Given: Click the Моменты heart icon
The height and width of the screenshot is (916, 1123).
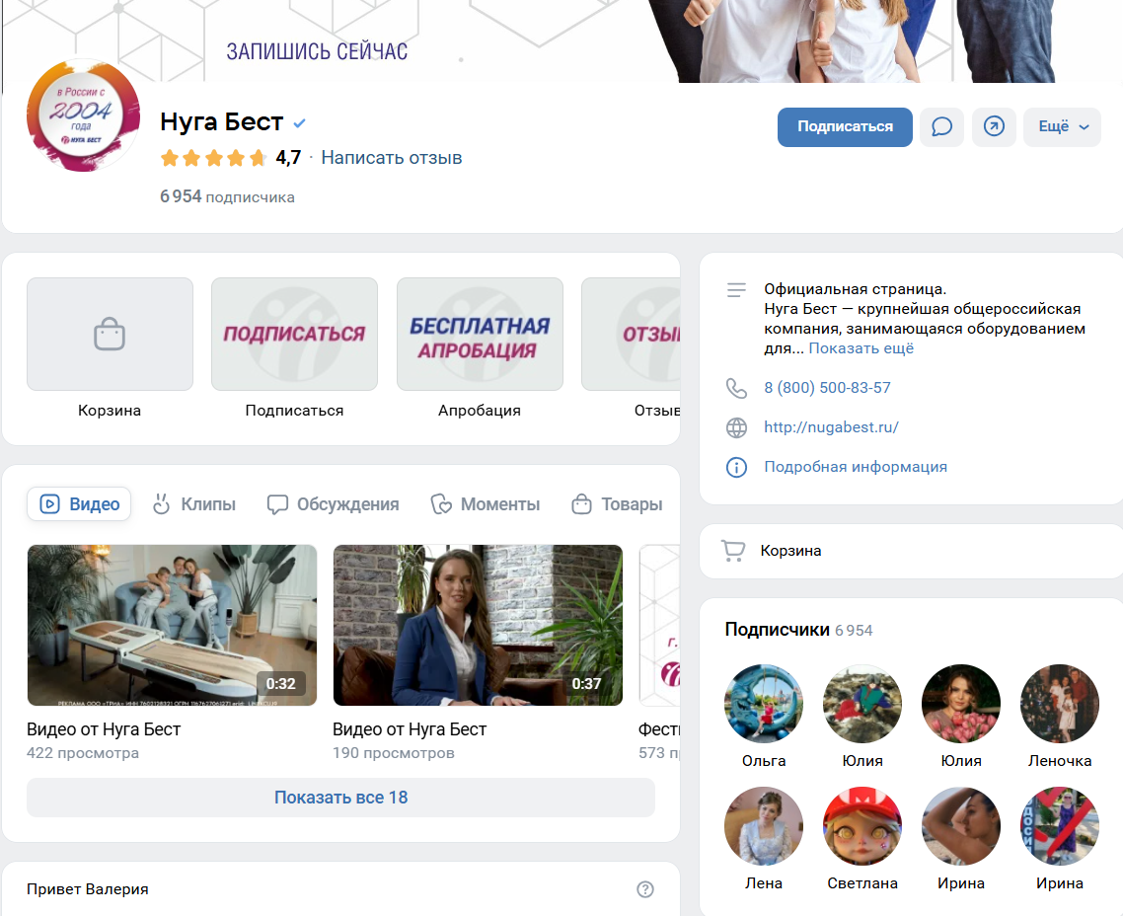Looking at the screenshot, I should pyautogui.click(x=441, y=504).
